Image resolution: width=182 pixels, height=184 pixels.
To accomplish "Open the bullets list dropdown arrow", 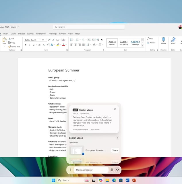I will pos(74,40).
